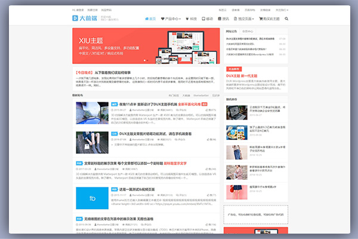The image size is (358, 239).
Task: Open the 文章副标题的展示效果 article title
Action: coord(124,163)
